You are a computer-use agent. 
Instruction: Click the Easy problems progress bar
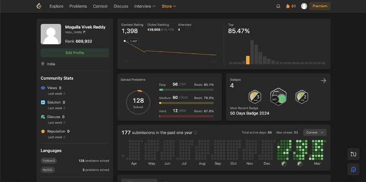(x=186, y=89)
